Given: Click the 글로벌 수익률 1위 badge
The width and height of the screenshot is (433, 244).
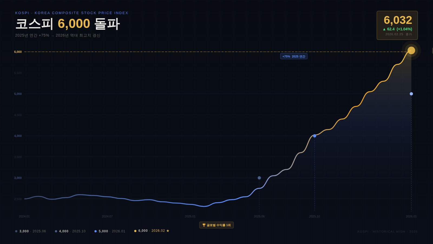Looking at the screenshot, I should point(216,225).
